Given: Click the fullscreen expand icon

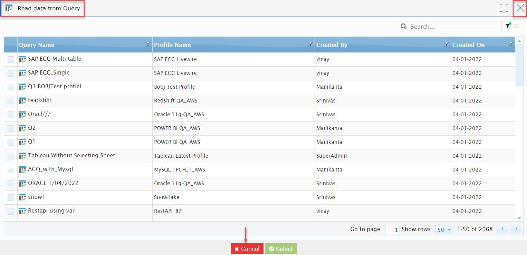Looking at the screenshot, I should pyautogui.click(x=504, y=8).
